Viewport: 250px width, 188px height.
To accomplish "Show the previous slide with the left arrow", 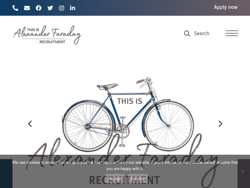I will (30, 124).
